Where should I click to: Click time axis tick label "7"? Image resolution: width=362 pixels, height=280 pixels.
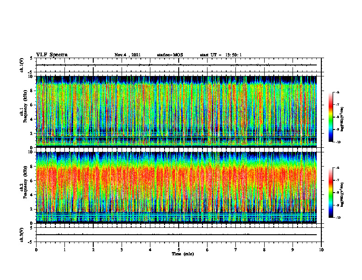point(236,250)
